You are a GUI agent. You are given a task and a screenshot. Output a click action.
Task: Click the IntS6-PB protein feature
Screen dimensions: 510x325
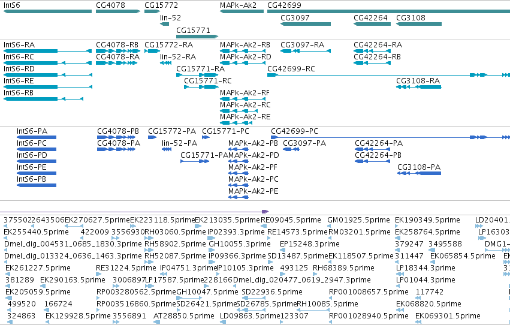point(37,185)
